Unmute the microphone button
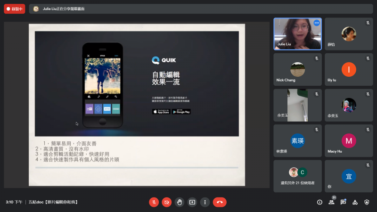This screenshot has width=377, height=212. click(x=154, y=202)
